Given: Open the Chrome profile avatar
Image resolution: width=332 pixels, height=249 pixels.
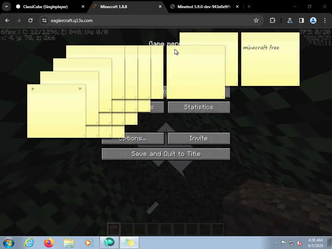Looking at the screenshot, I should (313, 20).
